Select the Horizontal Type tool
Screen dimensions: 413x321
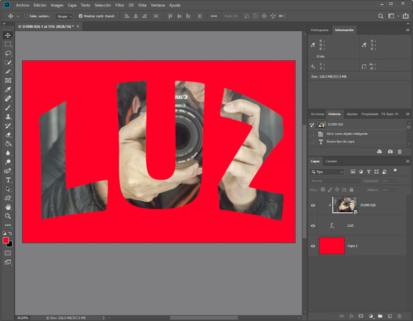[x=8, y=180]
